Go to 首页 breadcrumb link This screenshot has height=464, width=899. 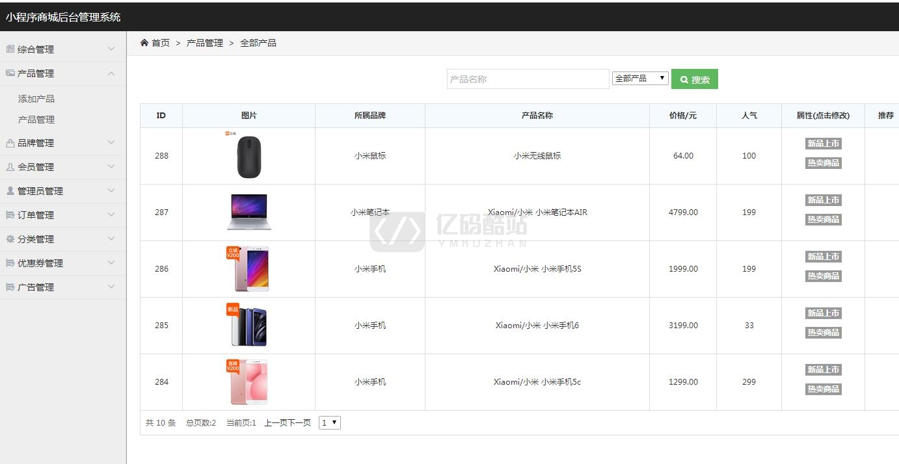[x=161, y=43]
